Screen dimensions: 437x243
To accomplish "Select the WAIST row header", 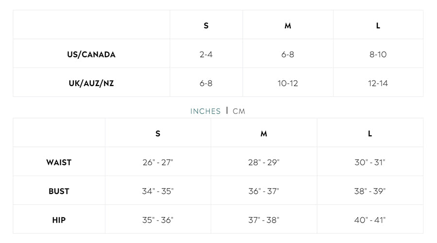I will [59, 162].
